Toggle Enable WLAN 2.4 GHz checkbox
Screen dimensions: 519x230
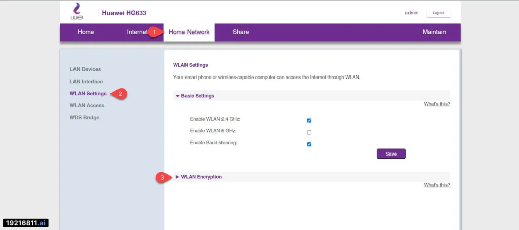click(309, 121)
